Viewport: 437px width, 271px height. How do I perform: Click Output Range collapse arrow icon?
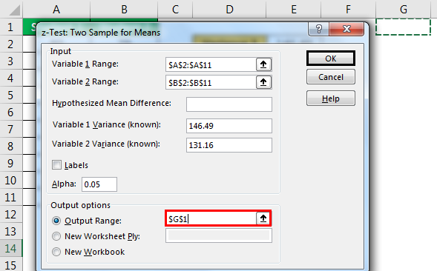263,218
